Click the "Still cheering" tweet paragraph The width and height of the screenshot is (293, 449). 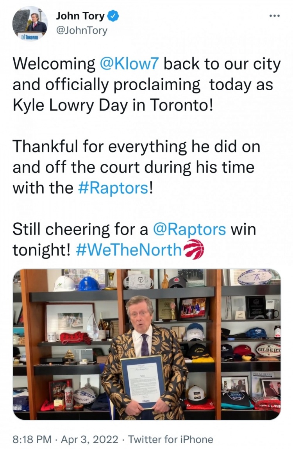click(x=134, y=240)
